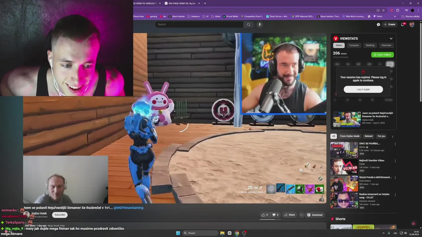Open Chrome extensions puzzle icon
Viewport: 422px width, 237px height.
click(398, 10)
